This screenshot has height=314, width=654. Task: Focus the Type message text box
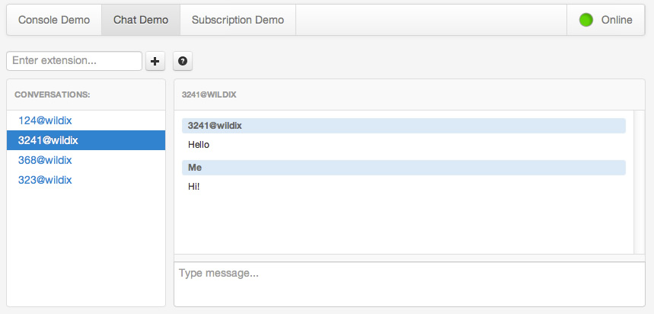(409, 284)
